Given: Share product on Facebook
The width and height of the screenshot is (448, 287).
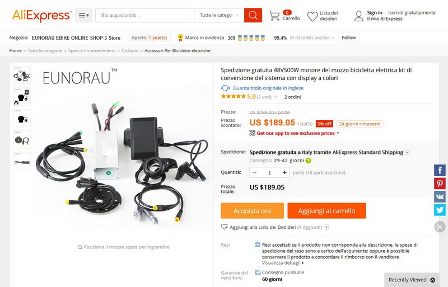Looking at the screenshot, I should 440,170.
